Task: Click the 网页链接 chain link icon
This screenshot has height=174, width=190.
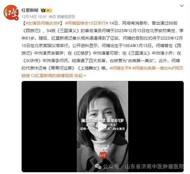Action: [173, 68]
